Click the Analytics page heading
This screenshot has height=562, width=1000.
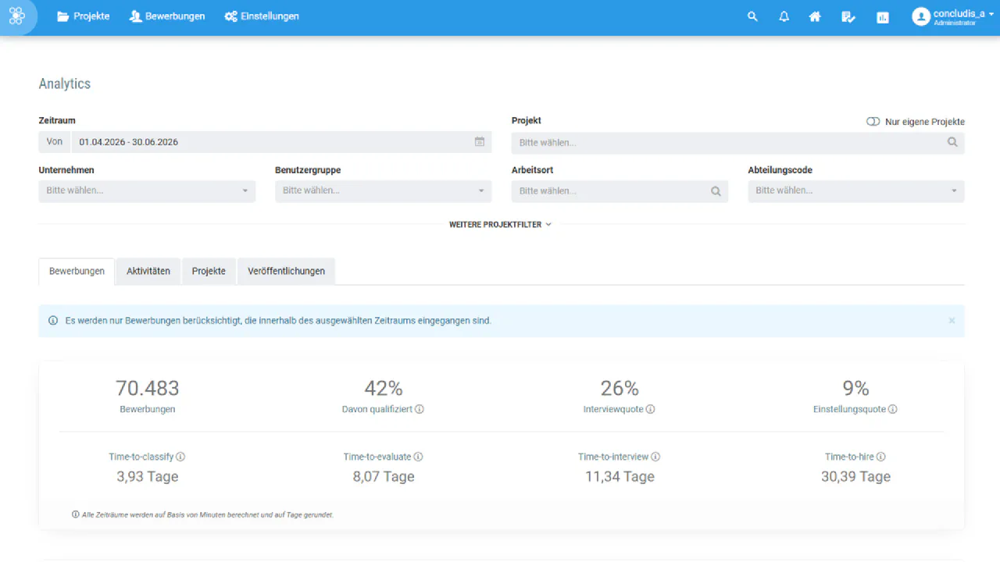[x=65, y=84]
